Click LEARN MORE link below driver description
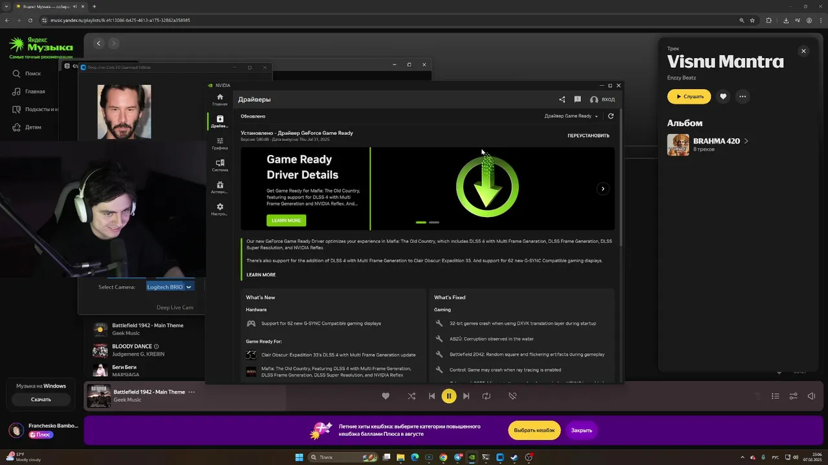The width and height of the screenshot is (828, 465). 261,274
